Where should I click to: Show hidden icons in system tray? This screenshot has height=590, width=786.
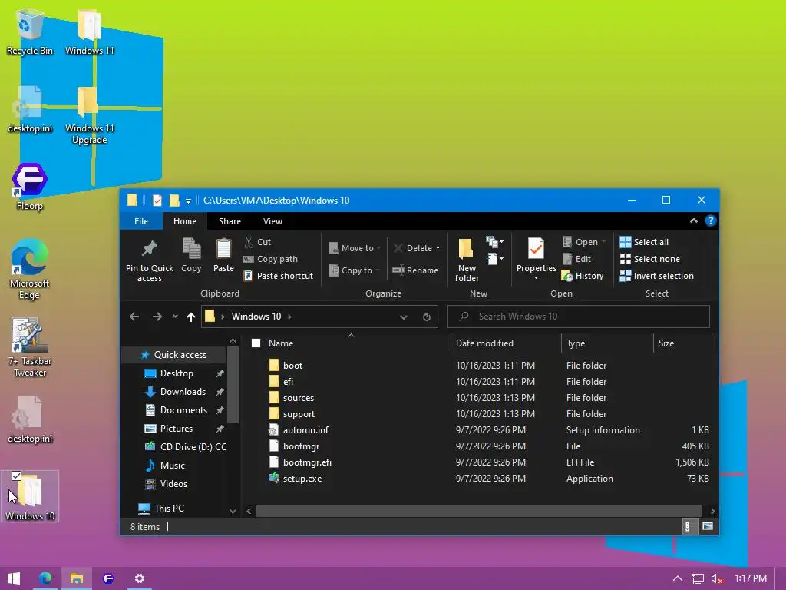pos(677,578)
